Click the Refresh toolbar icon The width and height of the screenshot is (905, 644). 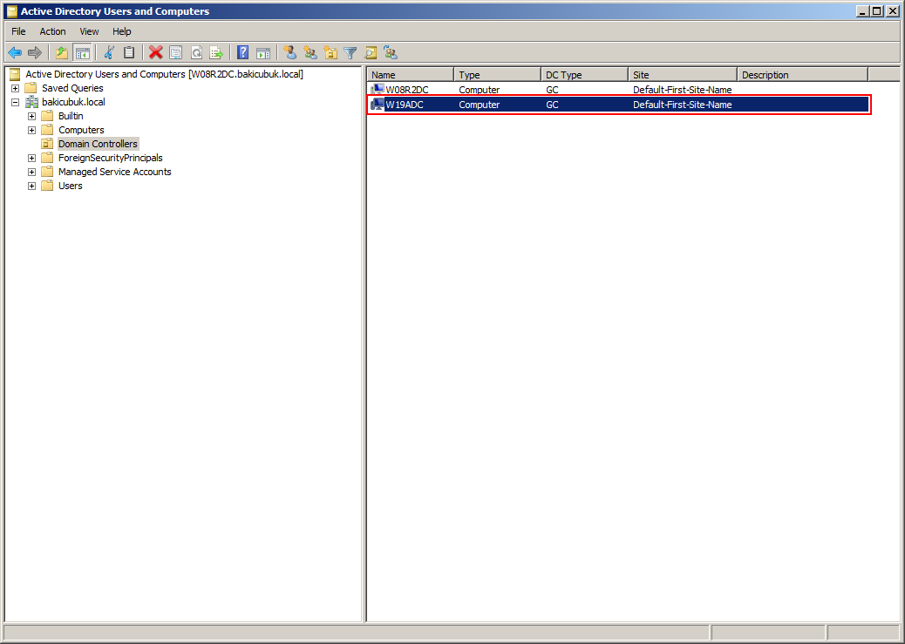[196, 53]
